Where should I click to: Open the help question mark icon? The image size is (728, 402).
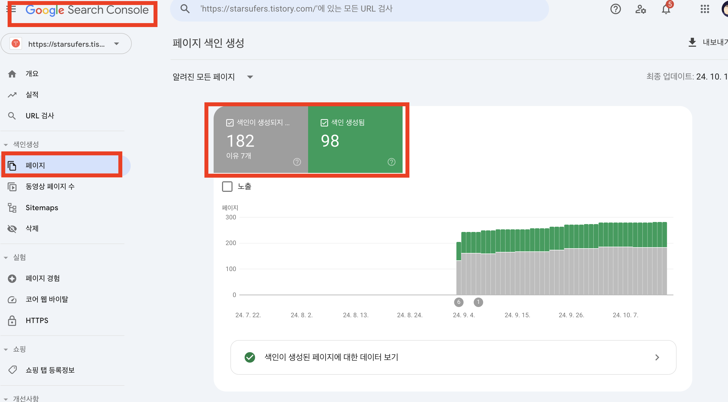point(615,9)
